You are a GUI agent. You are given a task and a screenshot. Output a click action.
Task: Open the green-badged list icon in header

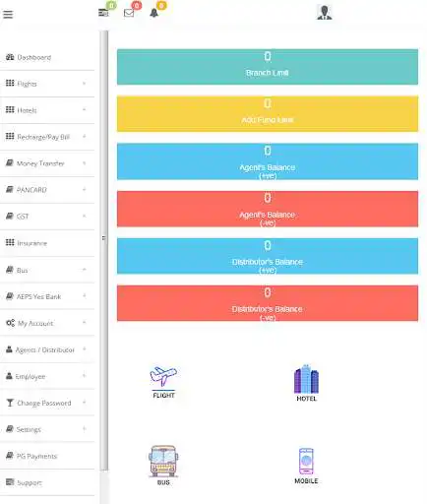point(103,13)
